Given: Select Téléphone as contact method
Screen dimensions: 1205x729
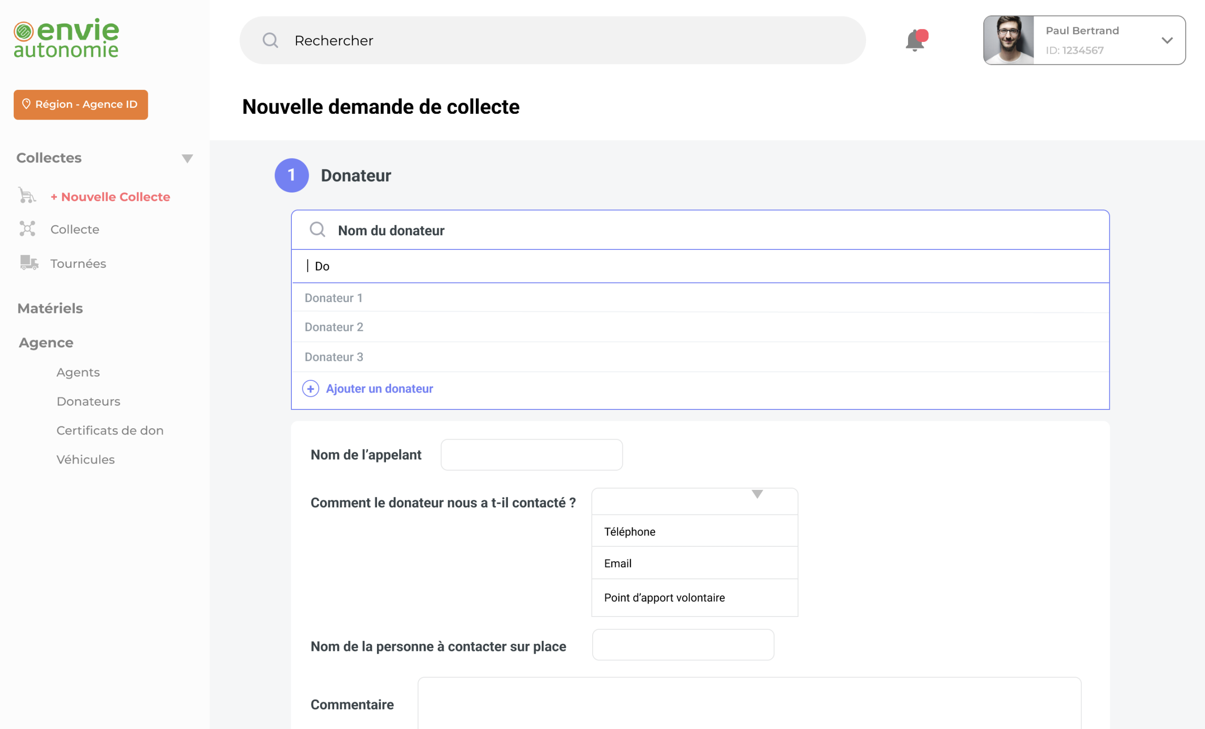Looking at the screenshot, I should tap(630, 531).
